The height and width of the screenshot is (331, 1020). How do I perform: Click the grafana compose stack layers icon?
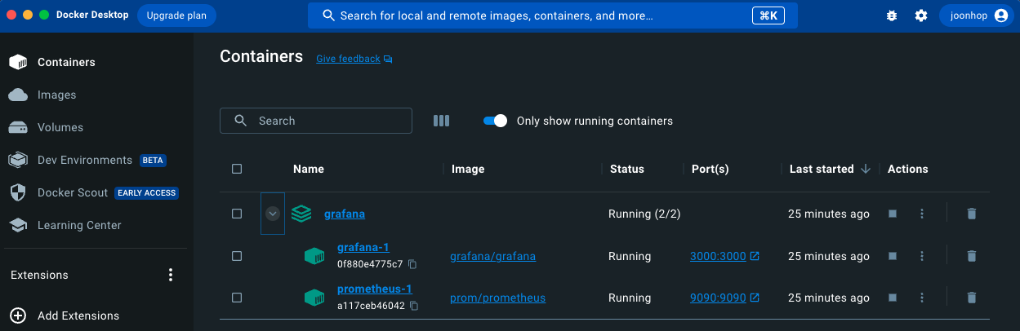coord(301,214)
